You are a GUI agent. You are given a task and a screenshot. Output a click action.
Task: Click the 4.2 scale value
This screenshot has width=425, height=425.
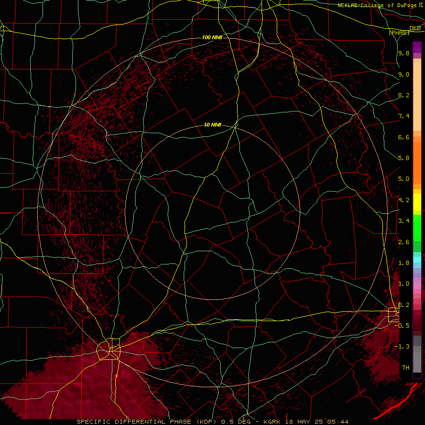[404, 200]
